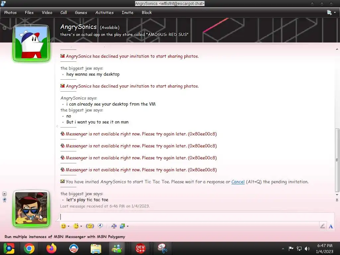
Task: Click AngrySonics' Homestar display picture
Action: (x=31, y=43)
